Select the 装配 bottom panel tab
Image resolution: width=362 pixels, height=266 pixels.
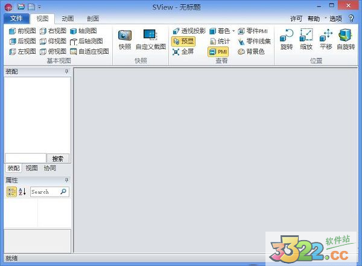click(x=14, y=168)
